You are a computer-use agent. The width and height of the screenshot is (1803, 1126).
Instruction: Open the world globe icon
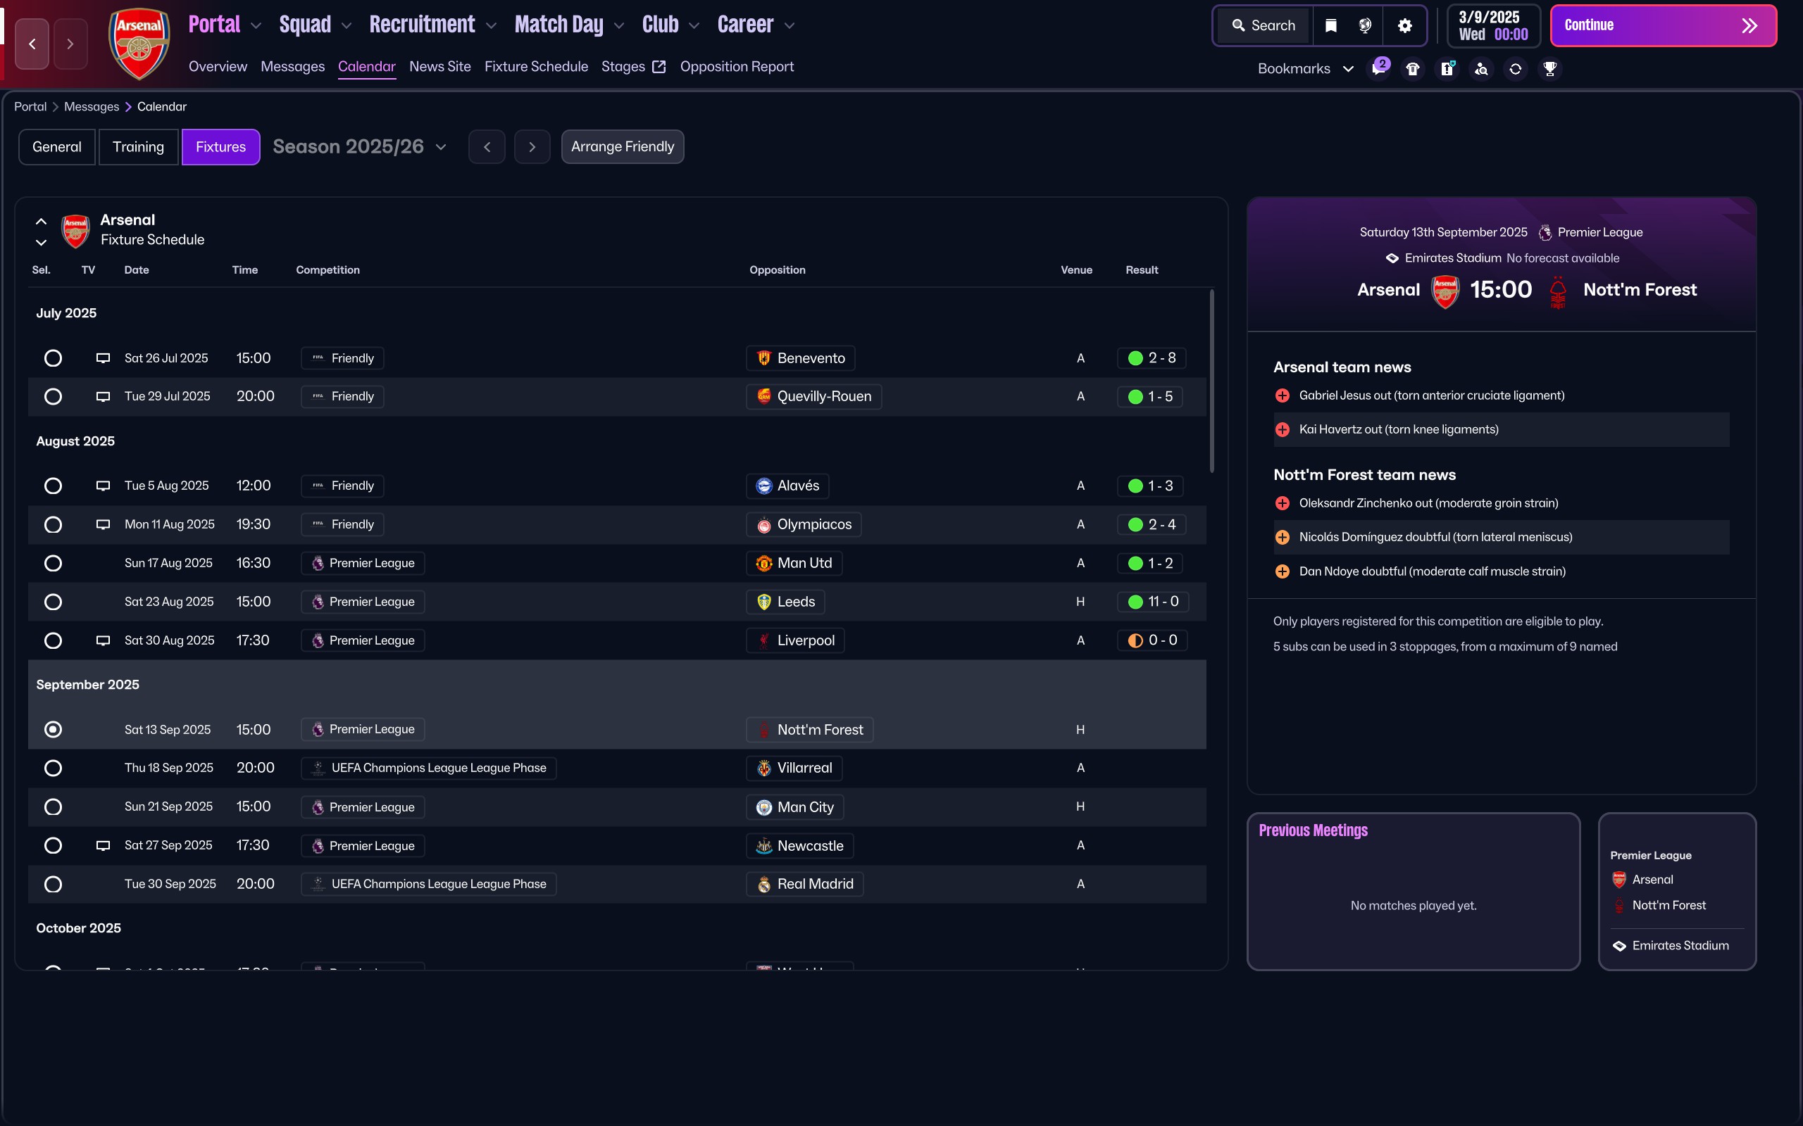1365,25
